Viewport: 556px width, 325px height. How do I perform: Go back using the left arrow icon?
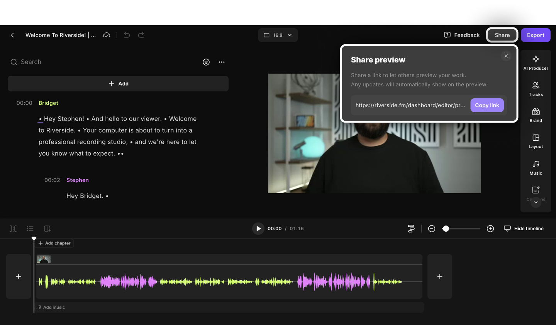[12, 35]
